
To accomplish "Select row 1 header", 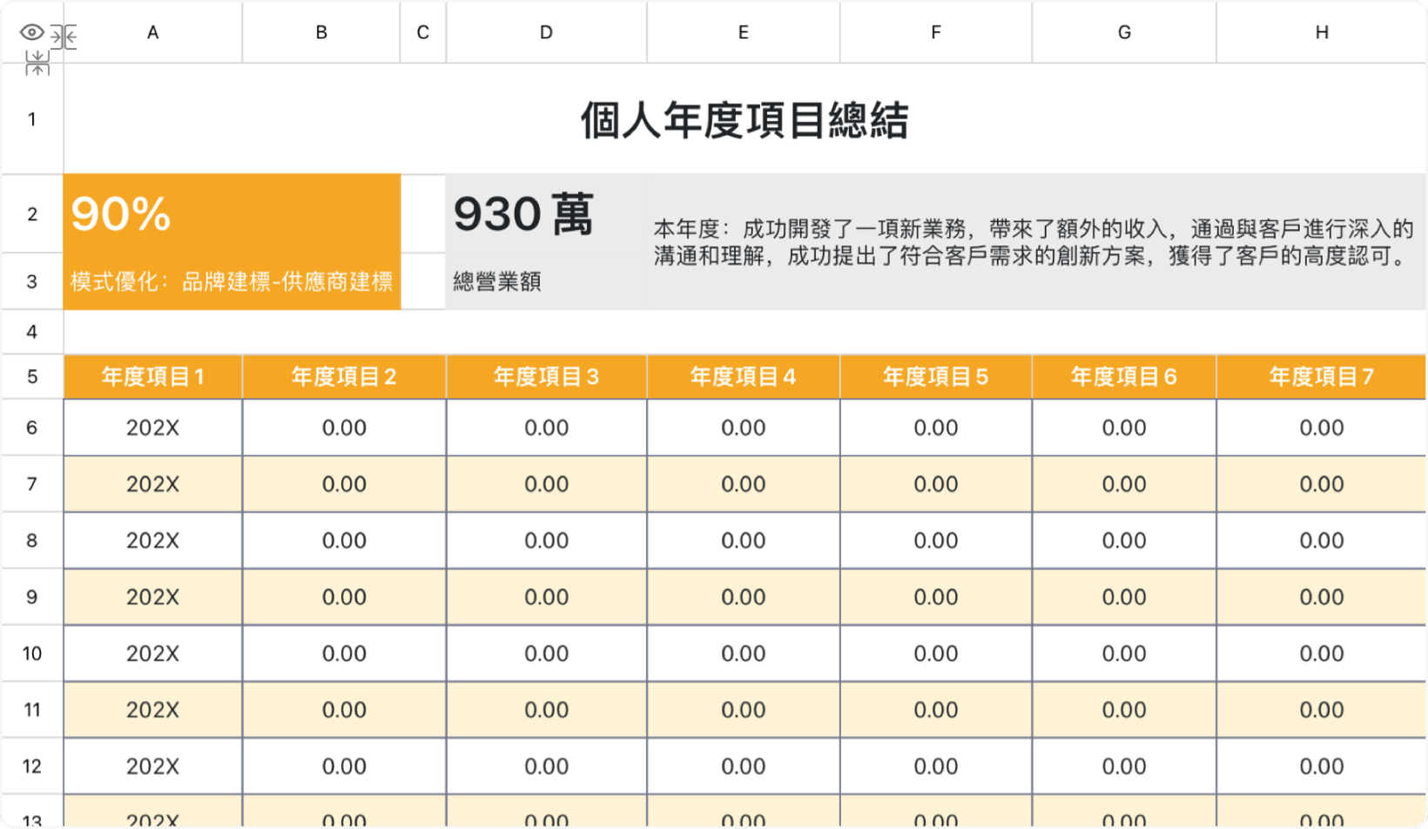I will 32,119.
